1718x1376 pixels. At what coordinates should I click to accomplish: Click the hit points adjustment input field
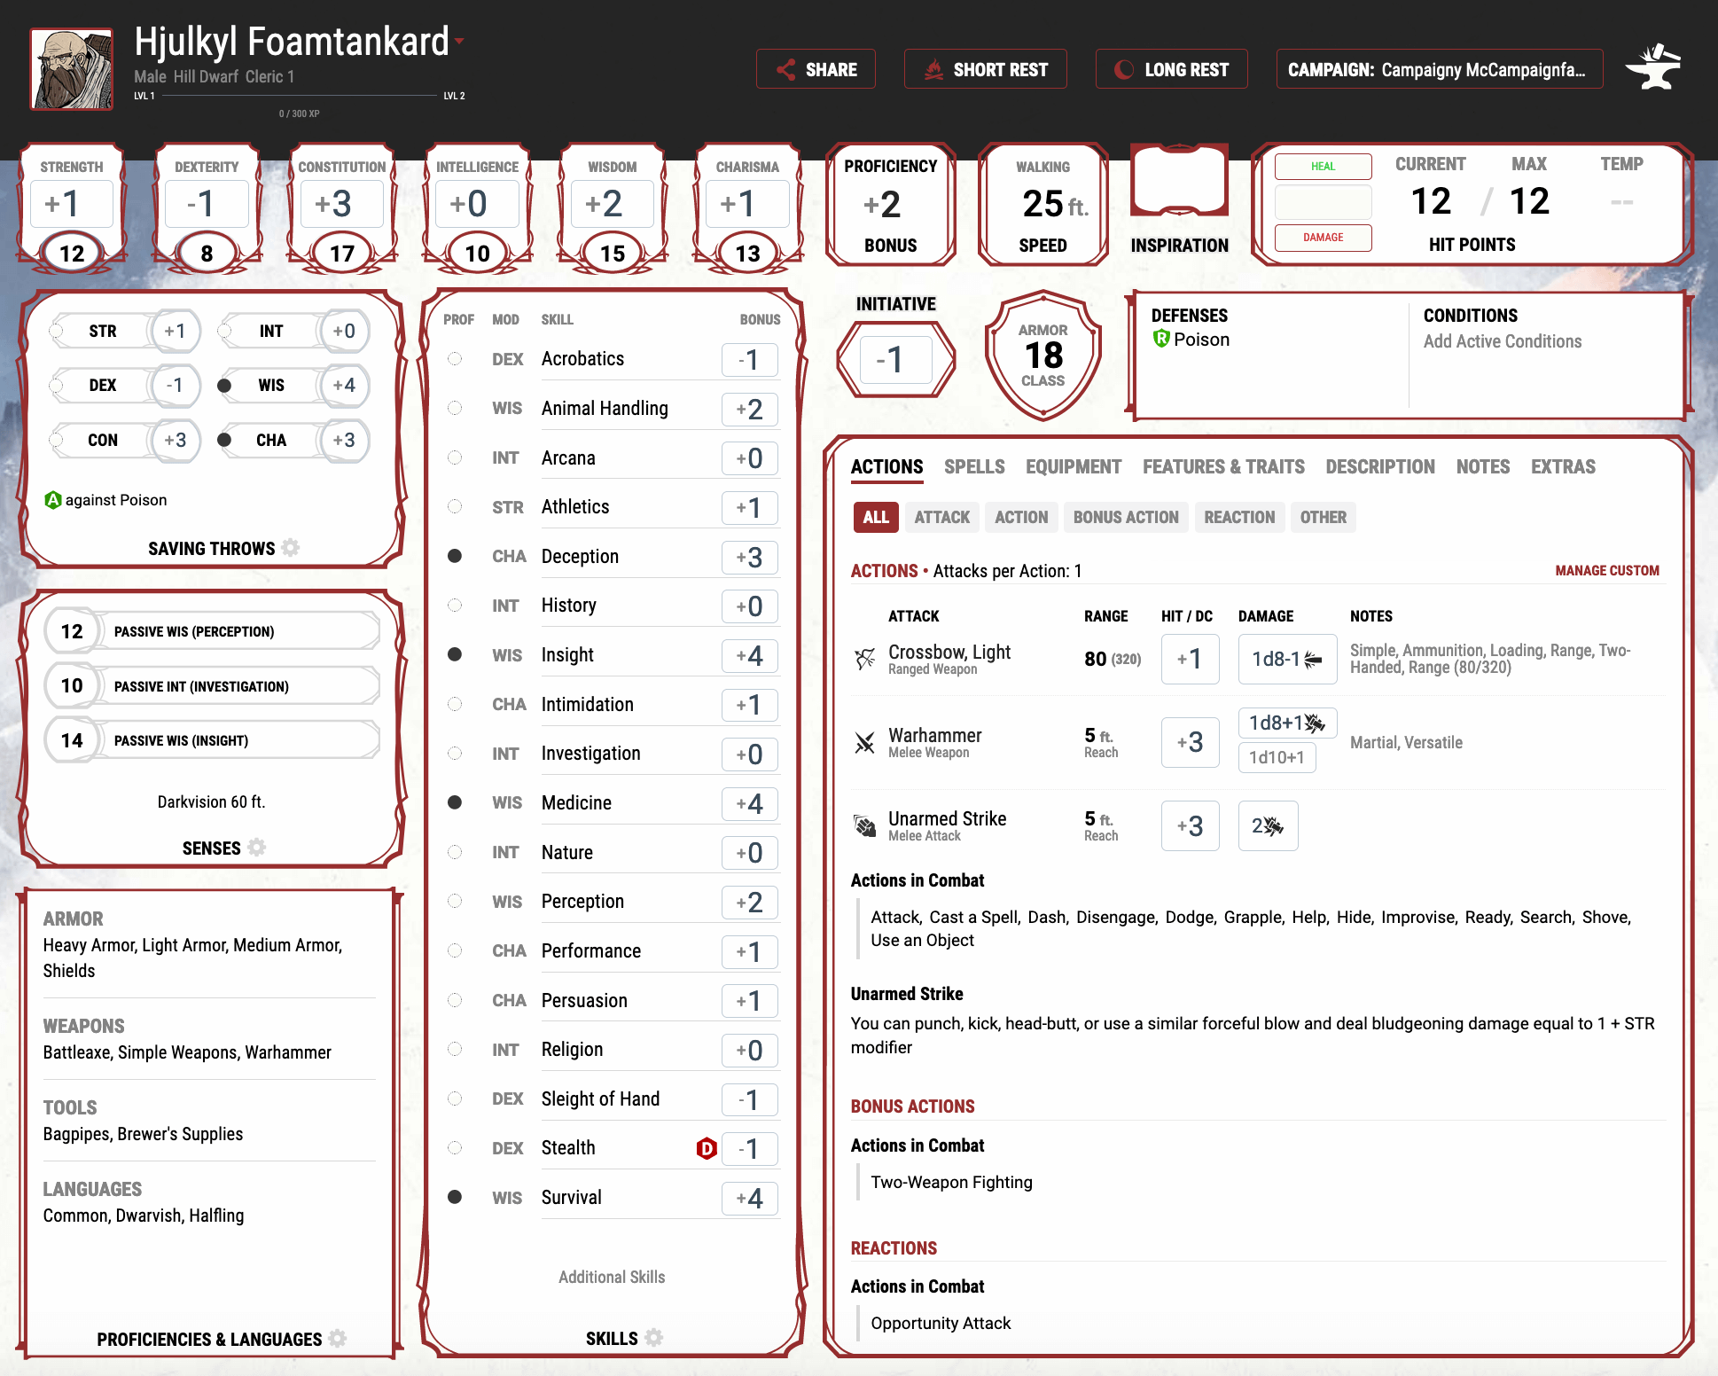tap(1323, 202)
